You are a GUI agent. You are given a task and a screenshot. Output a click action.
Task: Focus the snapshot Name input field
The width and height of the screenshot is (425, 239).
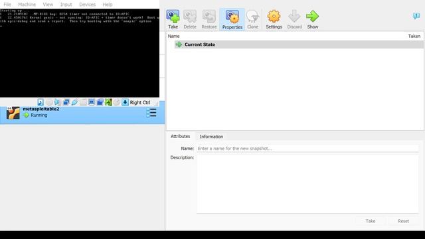coord(307,149)
